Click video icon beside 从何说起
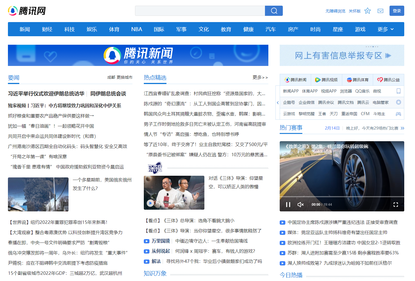 point(147,251)
